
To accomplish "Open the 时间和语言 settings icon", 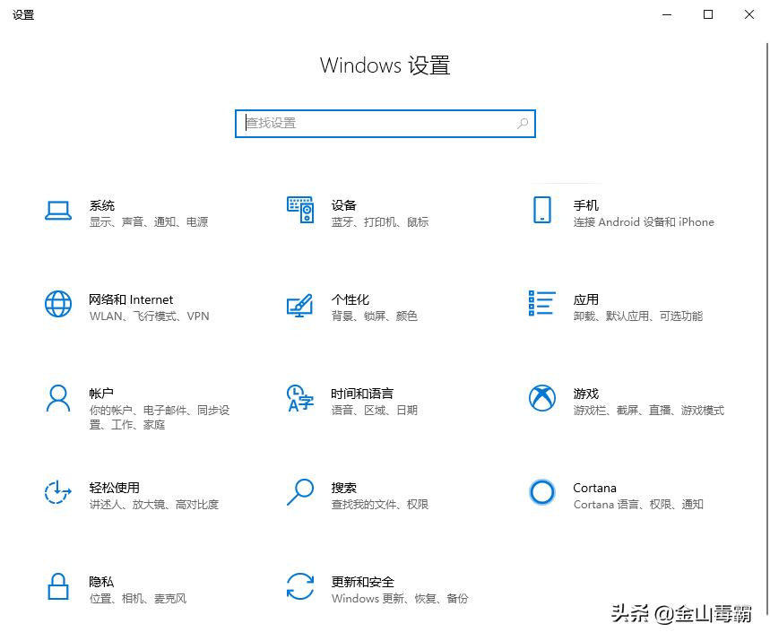I will coord(300,397).
